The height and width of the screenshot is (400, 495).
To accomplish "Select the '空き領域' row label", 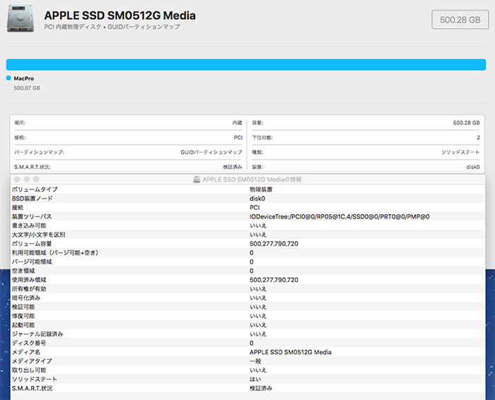I will point(23,271).
